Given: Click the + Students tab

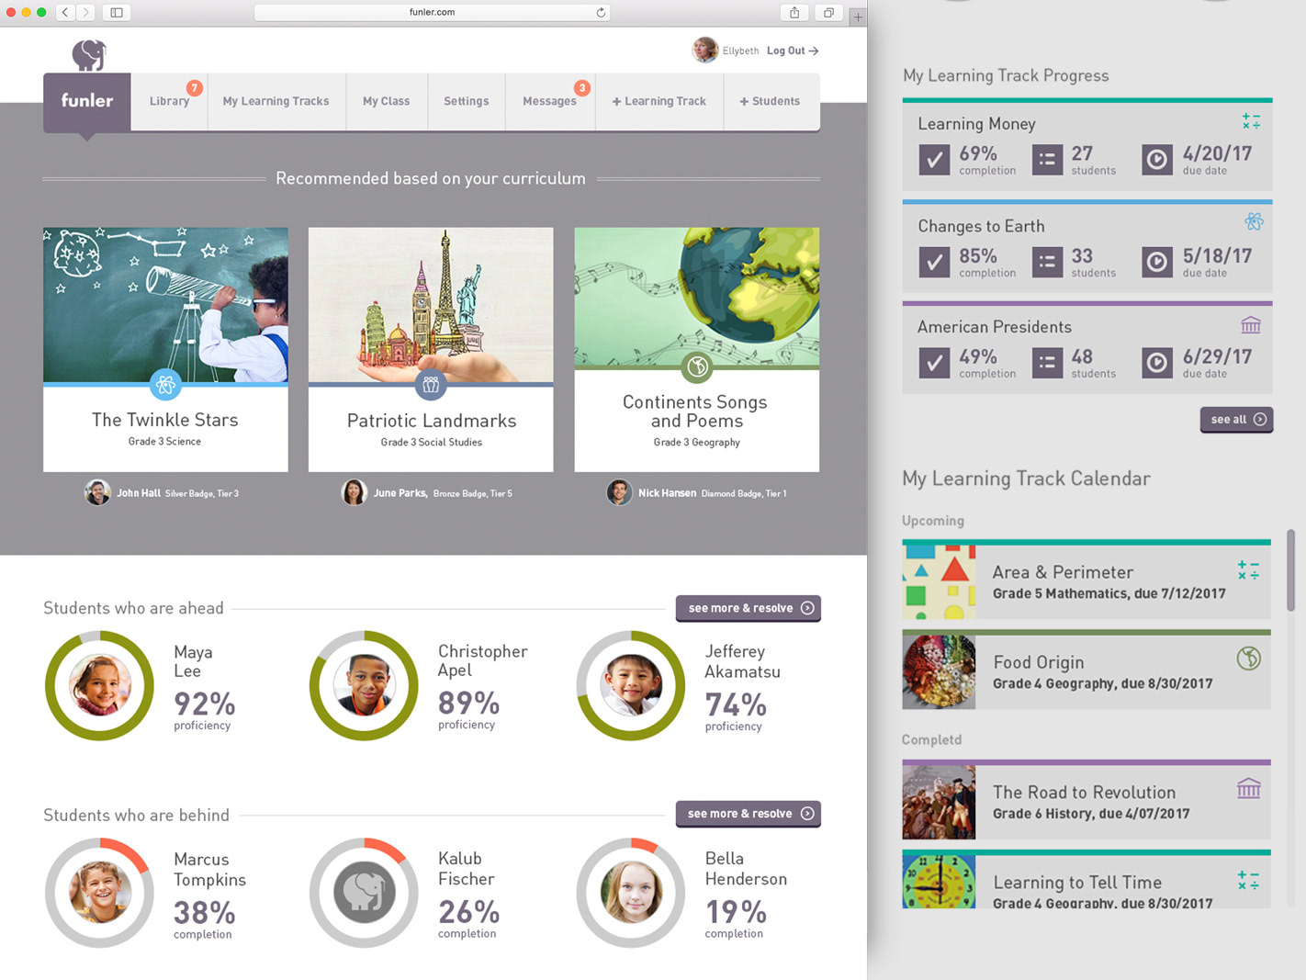Looking at the screenshot, I should 770,101.
